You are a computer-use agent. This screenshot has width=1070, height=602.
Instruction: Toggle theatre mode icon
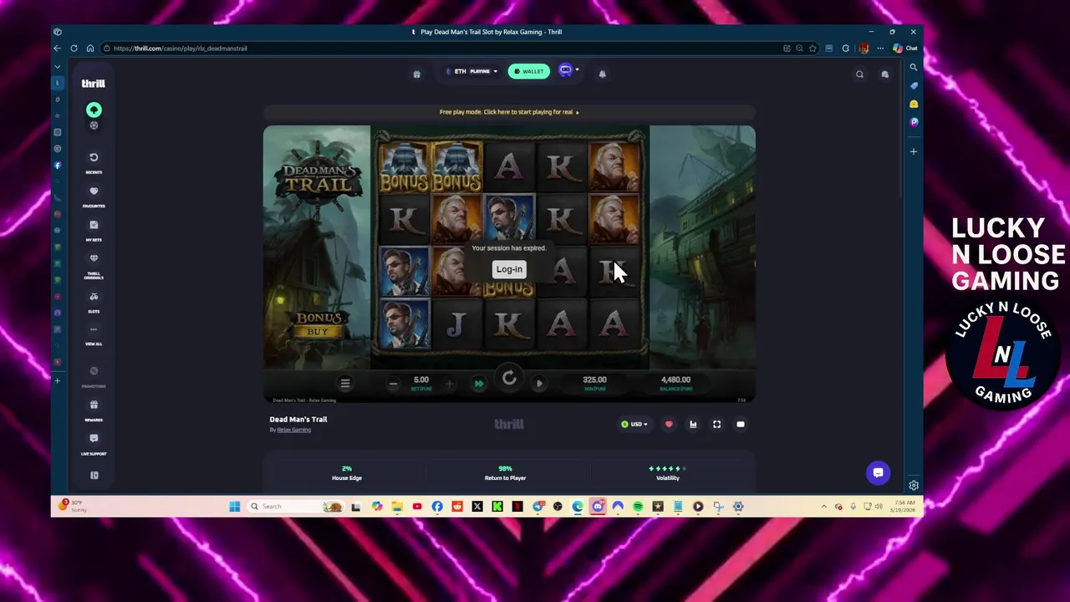coord(741,425)
